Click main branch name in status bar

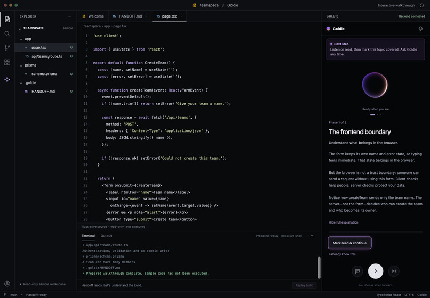coord(14,295)
